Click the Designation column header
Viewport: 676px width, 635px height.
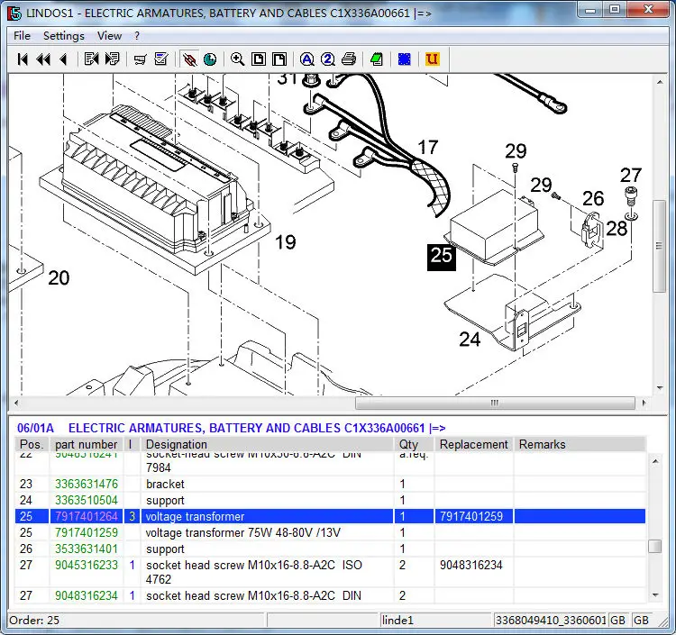268,444
